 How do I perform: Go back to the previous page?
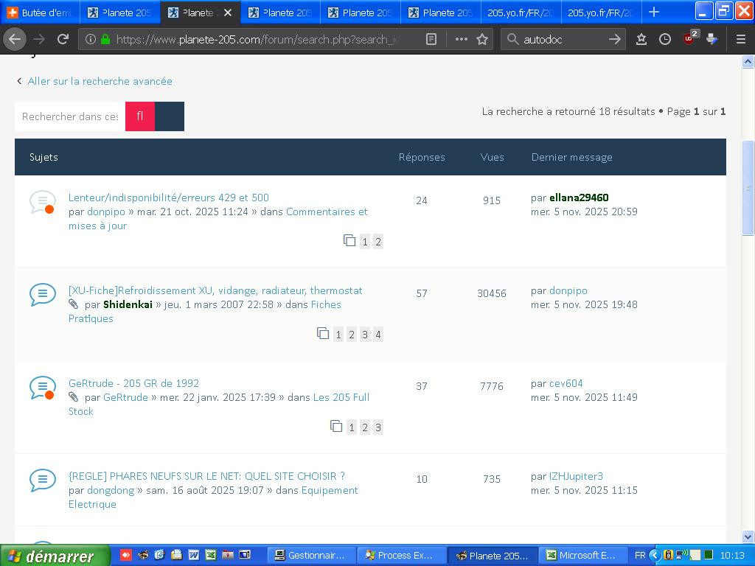(15, 39)
